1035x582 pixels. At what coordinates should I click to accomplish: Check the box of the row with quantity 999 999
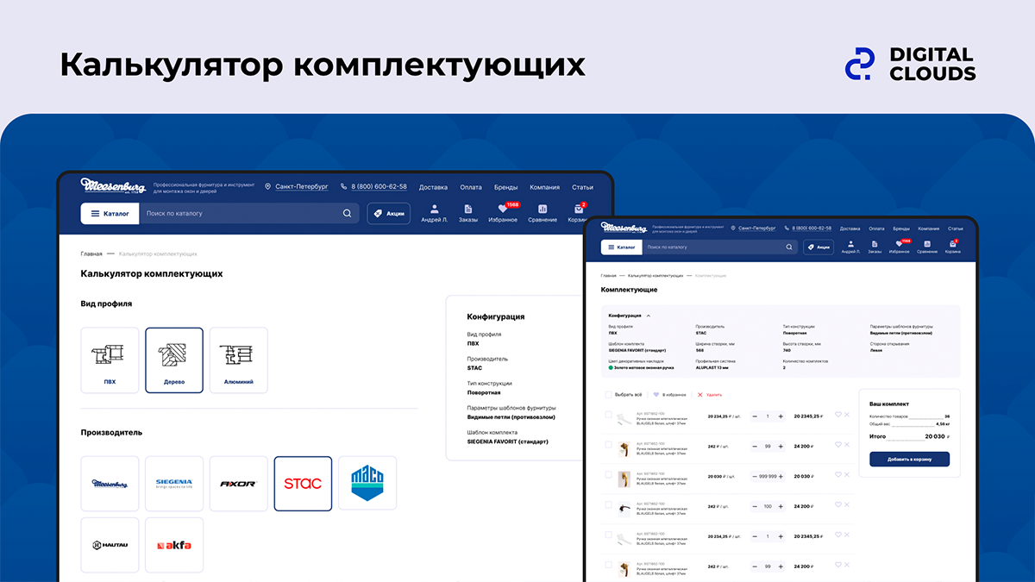(x=609, y=475)
